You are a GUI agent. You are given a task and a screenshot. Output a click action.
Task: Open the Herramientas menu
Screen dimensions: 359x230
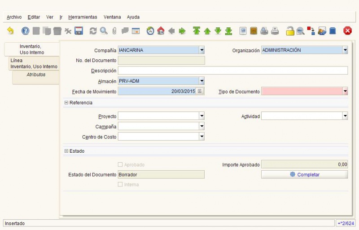(83, 17)
